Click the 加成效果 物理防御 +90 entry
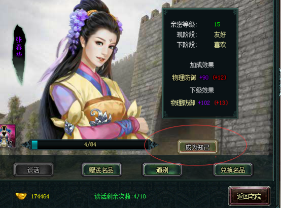The image size is (281, 208). (199, 78)
